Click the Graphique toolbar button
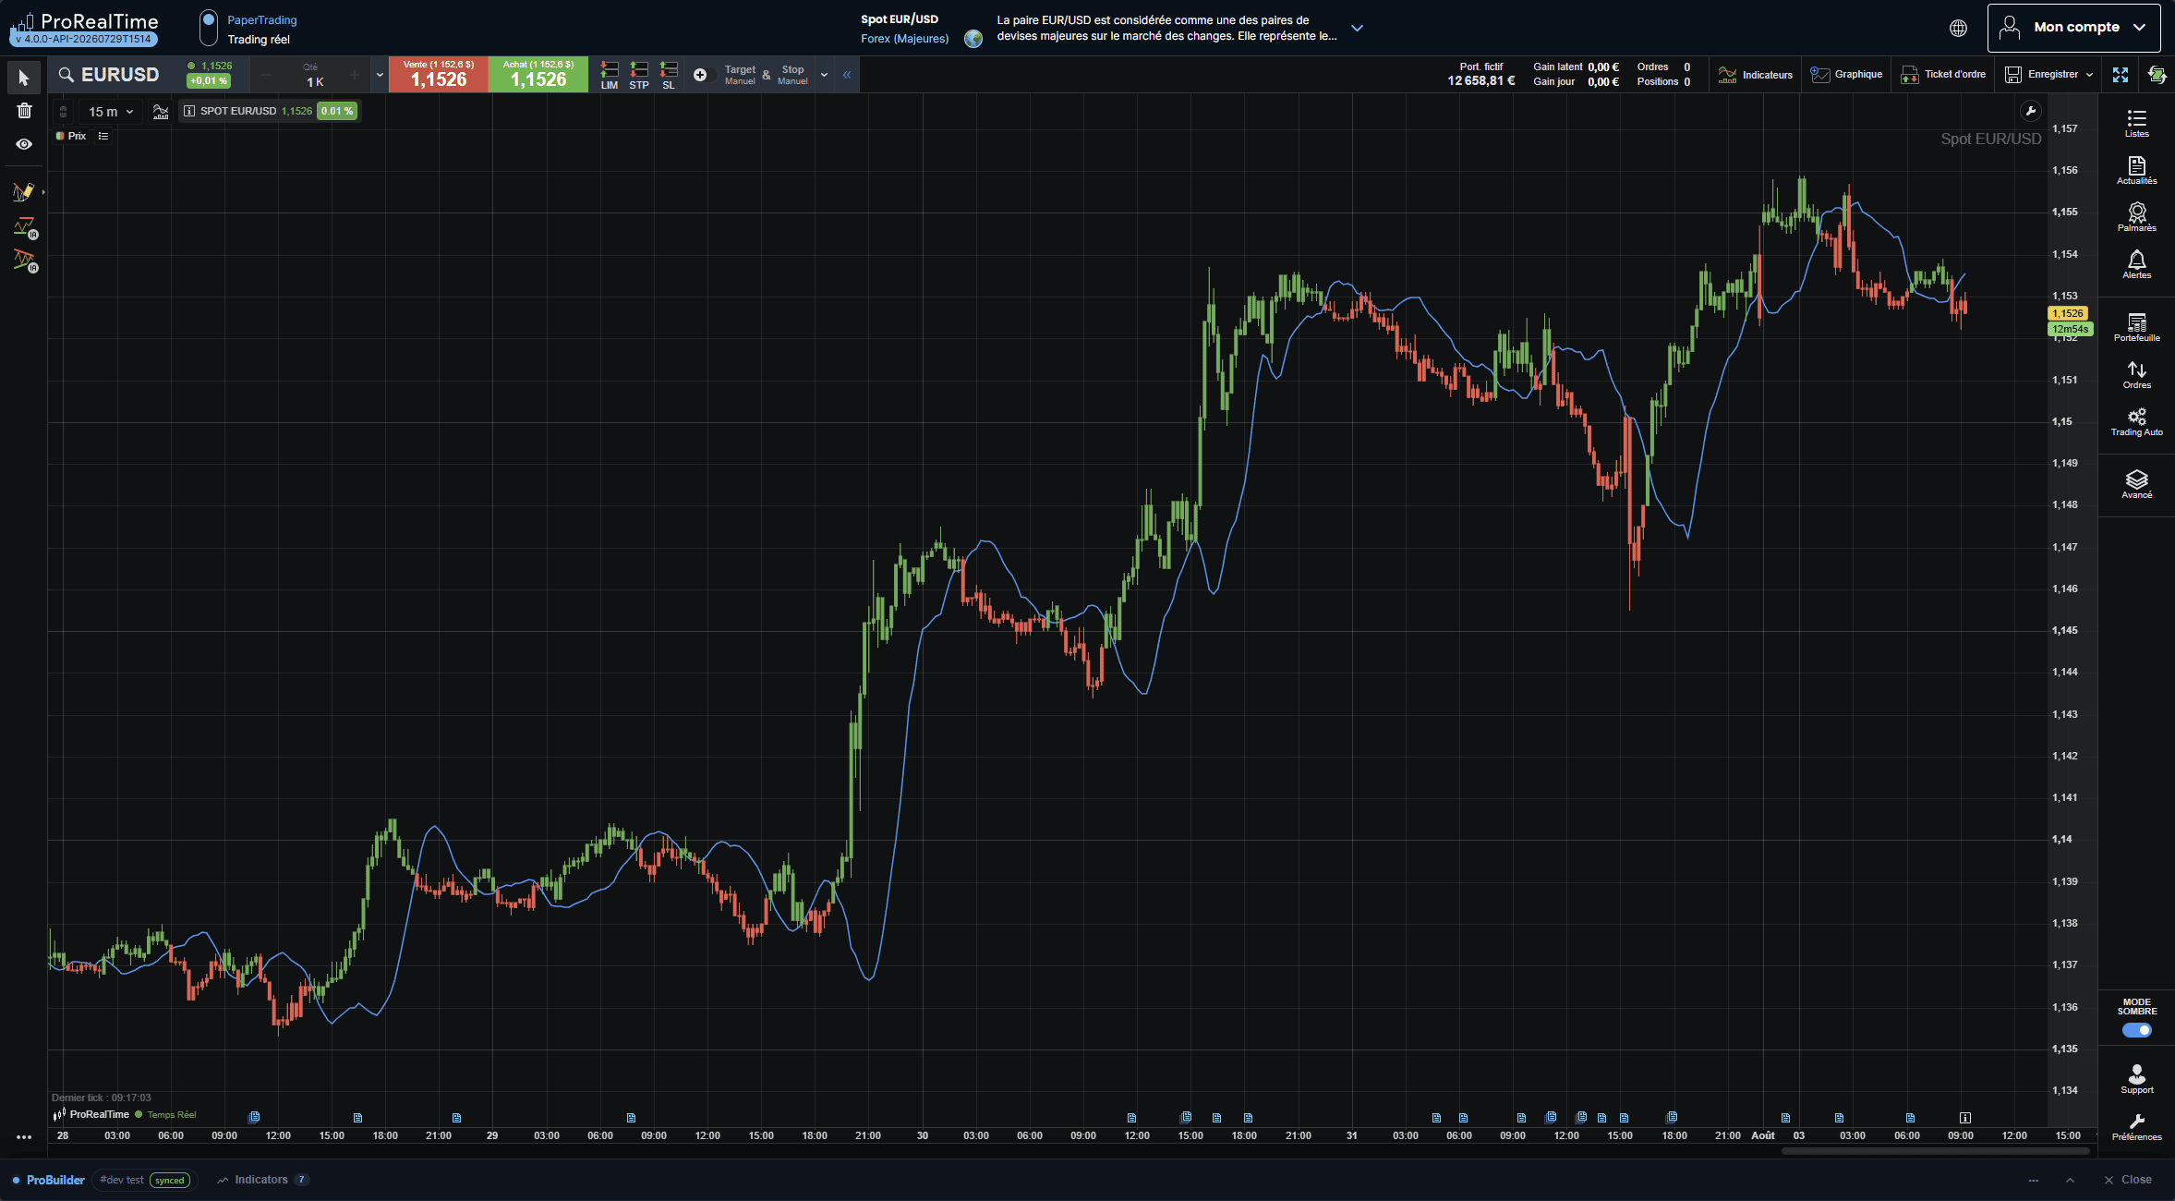 (x=1846, y=75)
